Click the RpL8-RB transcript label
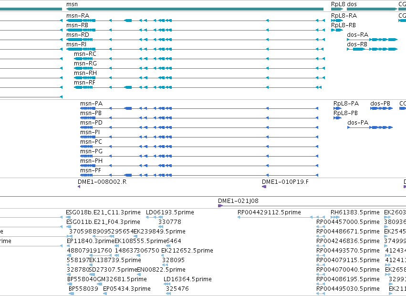Screen dimensions: 406x296 344,25
